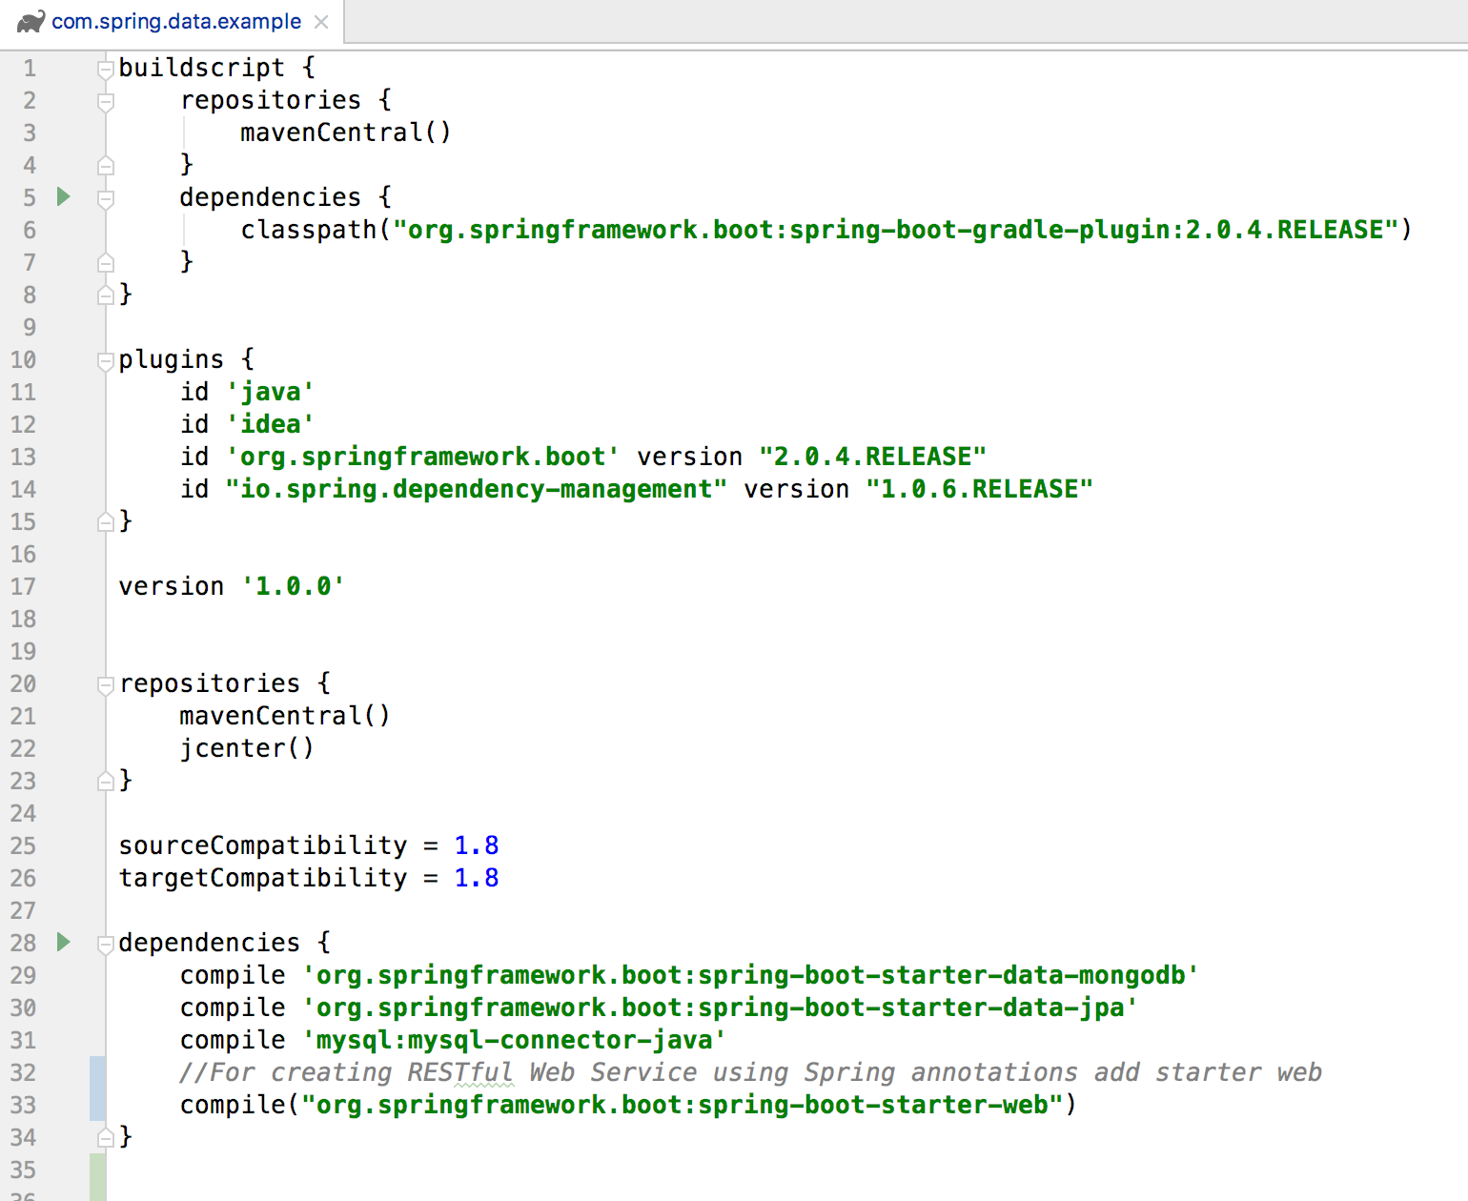Collapse the repositories block on line 20
This screenshot has height=1201, width=1468.
coord(106,684)
